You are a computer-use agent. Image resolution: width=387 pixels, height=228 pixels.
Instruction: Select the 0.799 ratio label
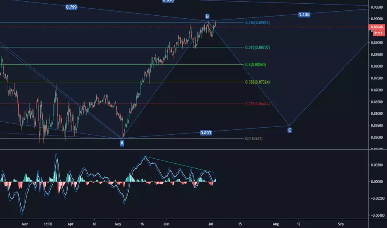(x=71, y=7)
